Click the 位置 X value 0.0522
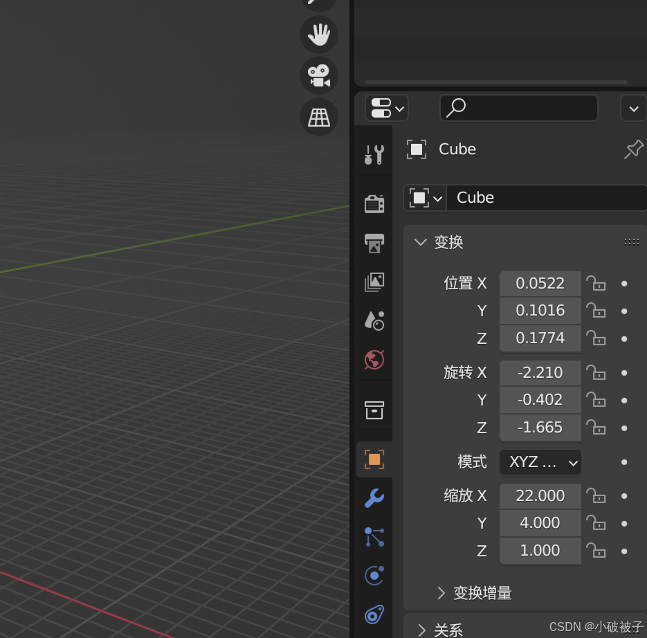647x638 pixels. [540, 284]
